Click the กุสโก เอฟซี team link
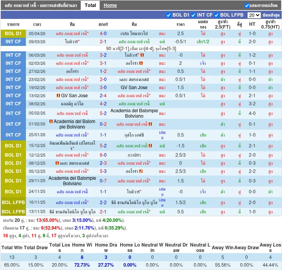 click(x=134, y=135)
